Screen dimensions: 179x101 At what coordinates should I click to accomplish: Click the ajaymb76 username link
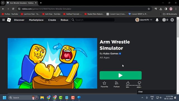coord(144,20)
